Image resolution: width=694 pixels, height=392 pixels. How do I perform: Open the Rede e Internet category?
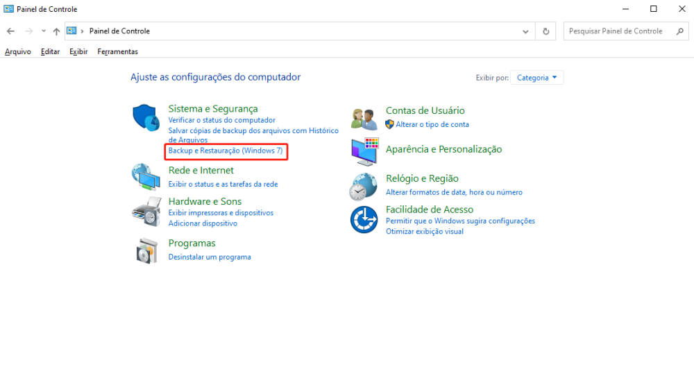(x=201, y=171)
